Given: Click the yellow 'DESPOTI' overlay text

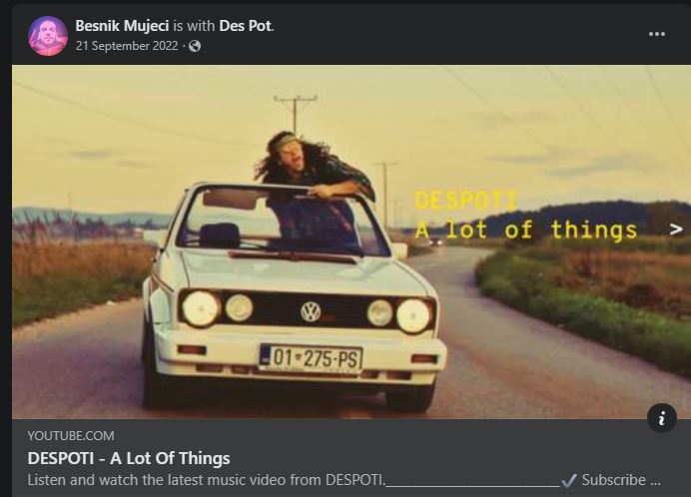Looking at the screenshot, I should coord(466,201).
